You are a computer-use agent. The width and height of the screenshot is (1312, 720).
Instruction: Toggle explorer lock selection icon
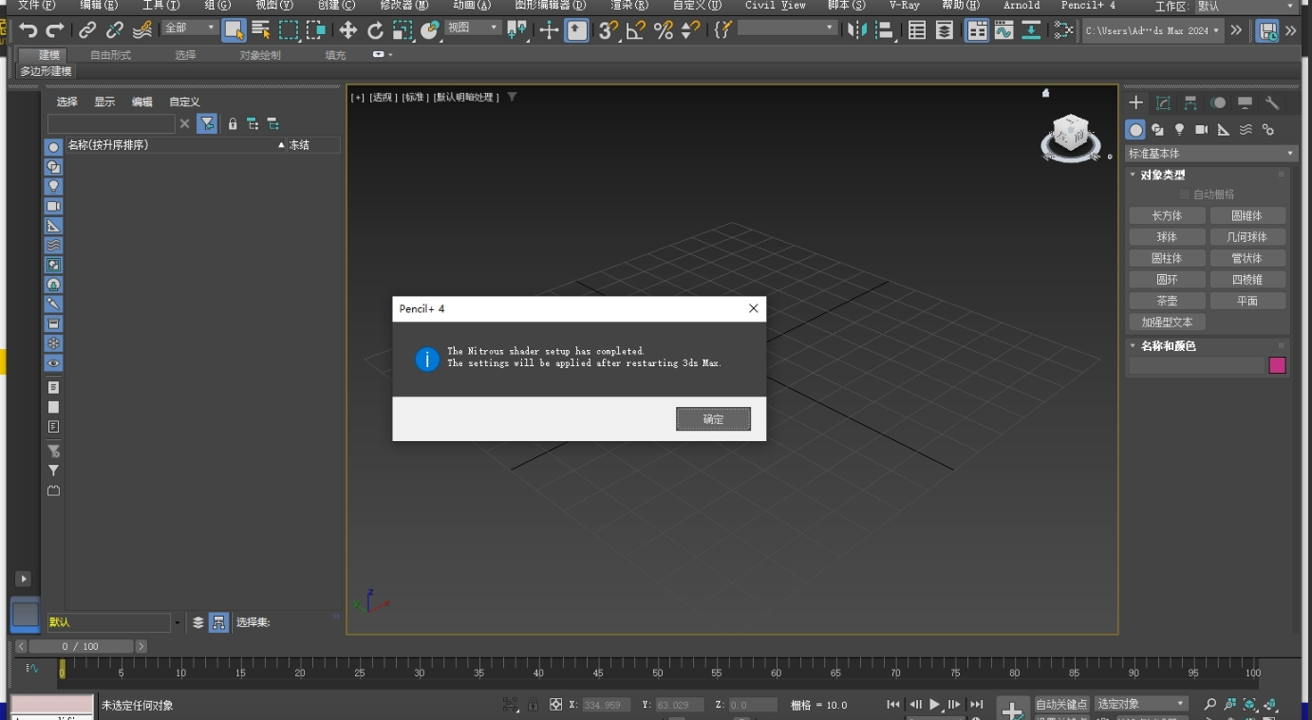pos(233,123)
